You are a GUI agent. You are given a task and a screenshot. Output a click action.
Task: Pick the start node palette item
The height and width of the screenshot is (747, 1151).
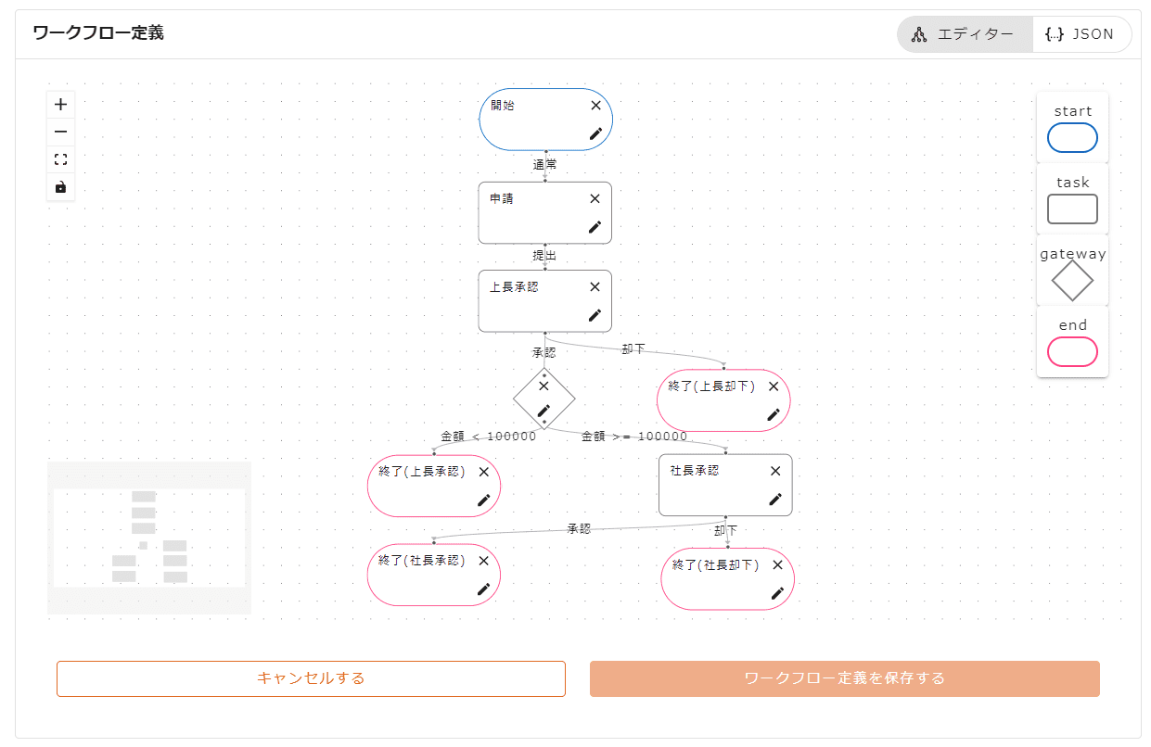point(1072,137)
